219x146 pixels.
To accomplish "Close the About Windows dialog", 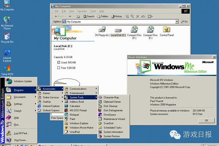I will [214, 57].
